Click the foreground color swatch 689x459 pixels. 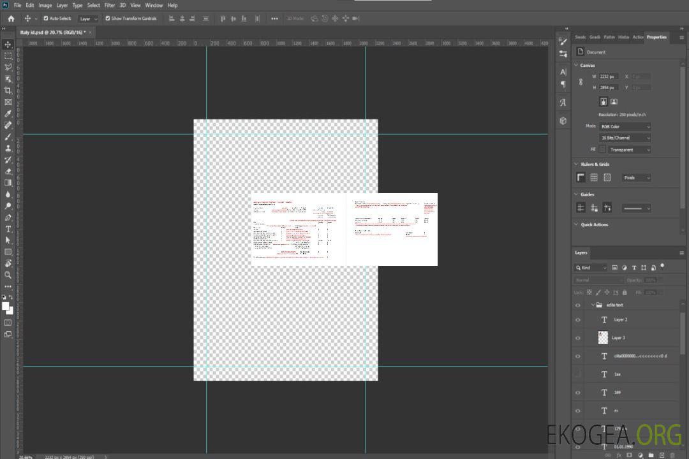(x=6, y=306)
